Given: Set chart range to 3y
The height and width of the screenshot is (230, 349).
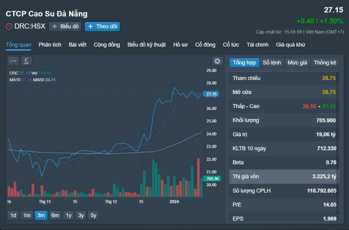Looking at the screenshot, I should tap(81, 215).
